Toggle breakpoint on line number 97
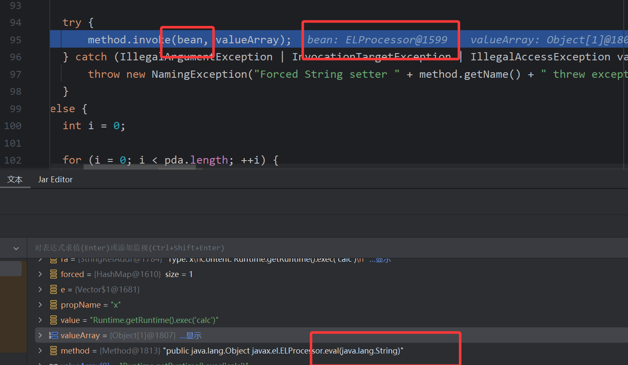Image resolution: width=628 pixels, height=365 pixels. pos(16,74)
